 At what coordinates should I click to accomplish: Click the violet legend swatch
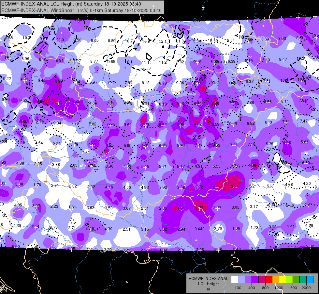coord(255,280)
